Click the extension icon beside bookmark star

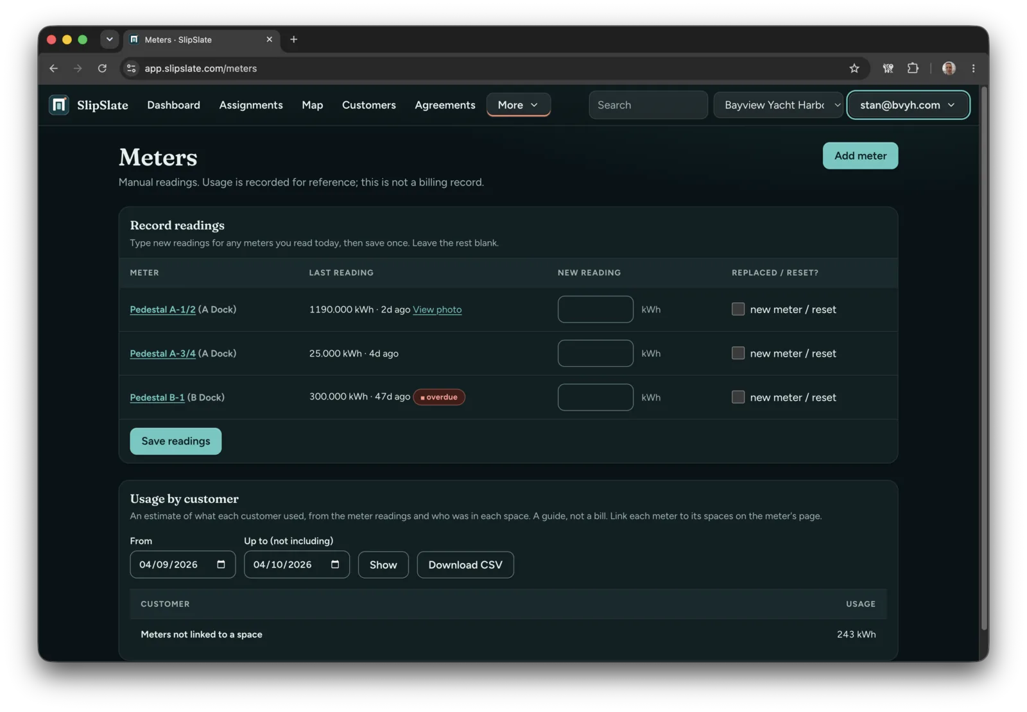click(x=888, y=68)
